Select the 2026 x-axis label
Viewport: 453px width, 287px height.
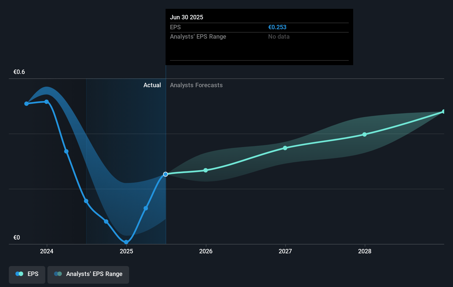(x=206, y=251)
